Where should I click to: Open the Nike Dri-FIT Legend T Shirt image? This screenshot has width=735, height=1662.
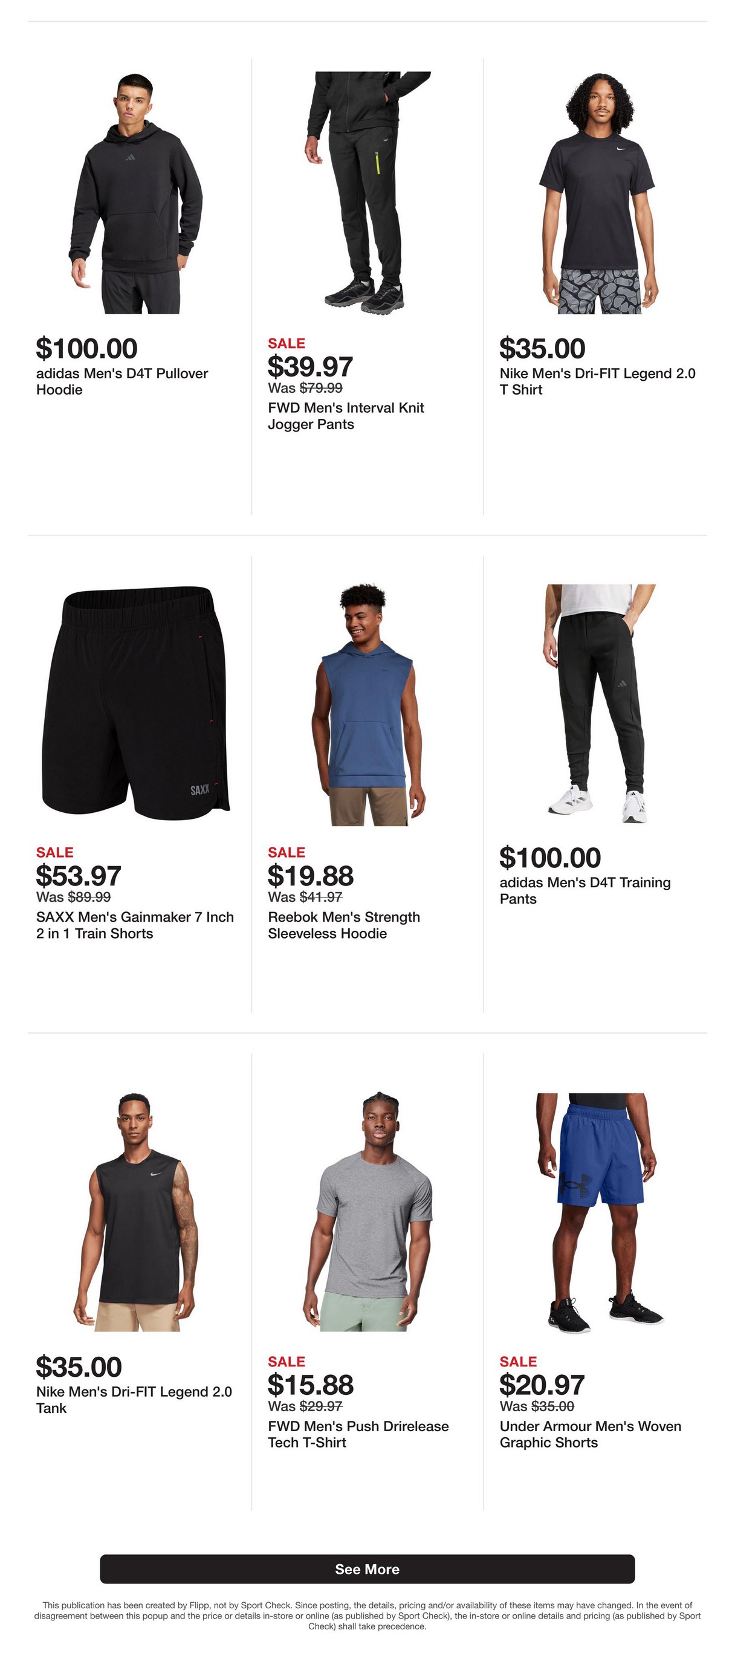tap(599, 193)
